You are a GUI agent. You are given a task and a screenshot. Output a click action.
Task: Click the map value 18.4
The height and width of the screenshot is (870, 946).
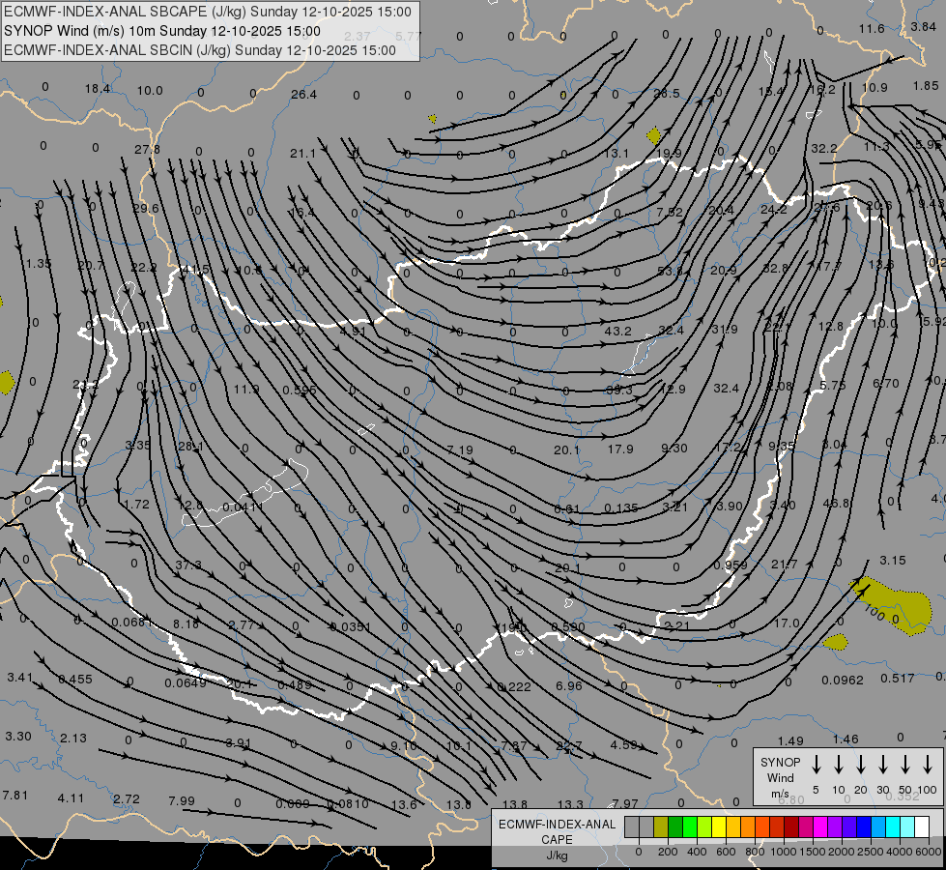pyautogui.click(x=98, y=89)
